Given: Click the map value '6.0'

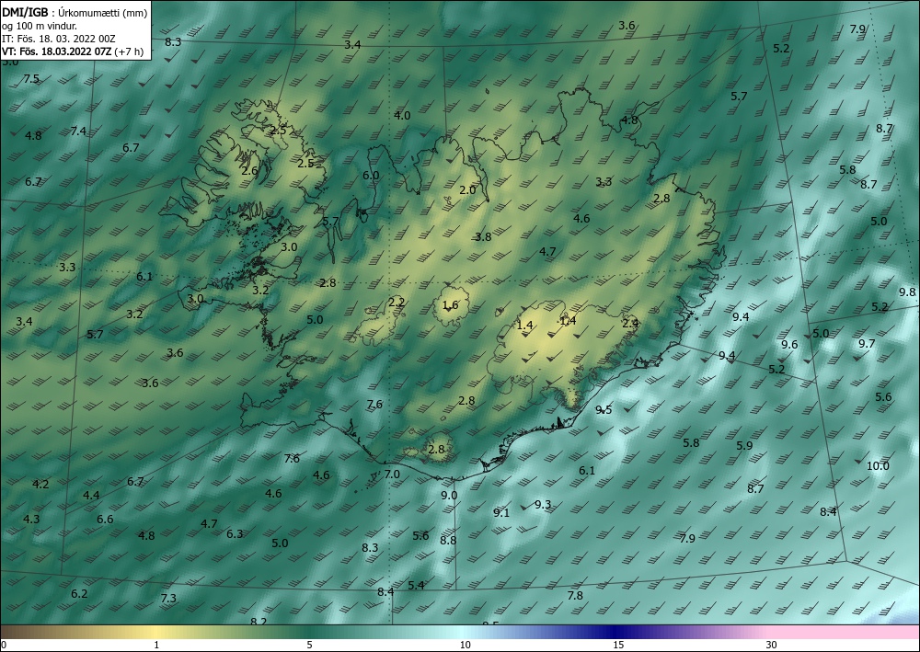Looking at the screenshot, I should (x=371, y=176).
